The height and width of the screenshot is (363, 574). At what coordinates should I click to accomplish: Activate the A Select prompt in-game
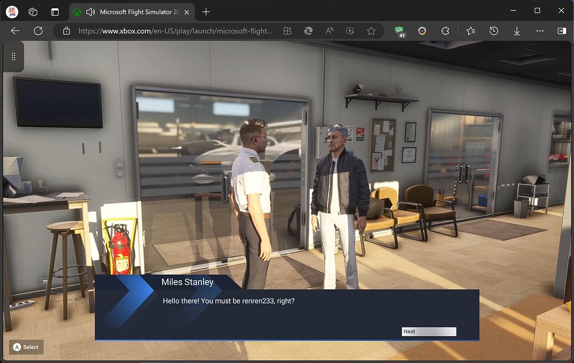pyautogui.click(x=26, y=347)
